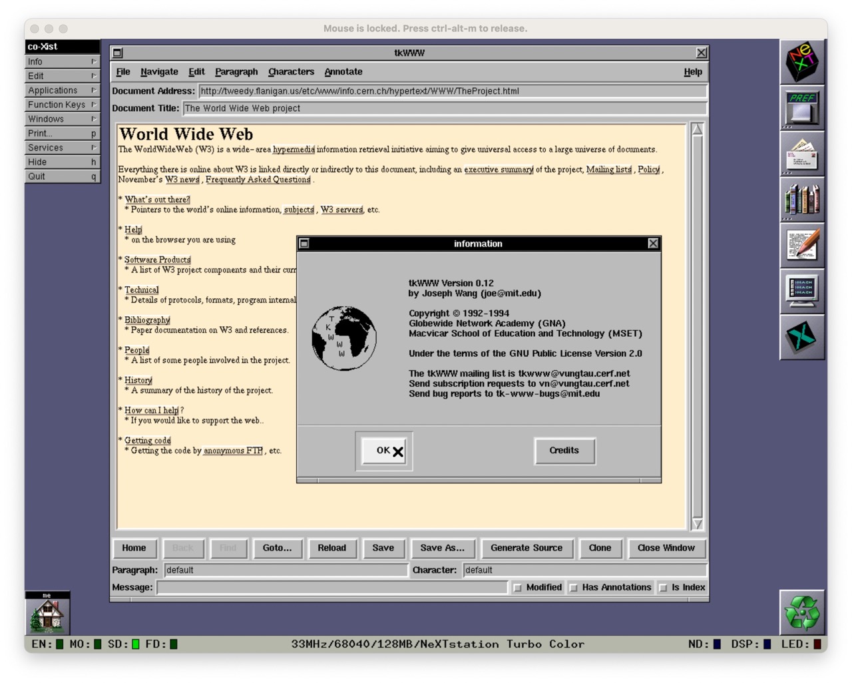Open the Navigate menu
Screen dimensions: 852x683
click(159, 72)
